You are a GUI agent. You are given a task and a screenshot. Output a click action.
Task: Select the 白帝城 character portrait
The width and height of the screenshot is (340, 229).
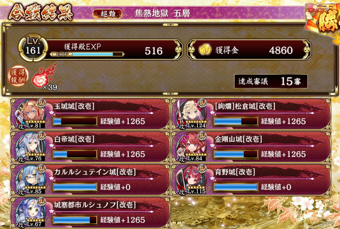(x=30, y=147)
